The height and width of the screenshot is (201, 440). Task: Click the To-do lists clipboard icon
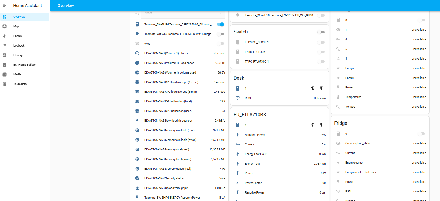tap(5, 84)
